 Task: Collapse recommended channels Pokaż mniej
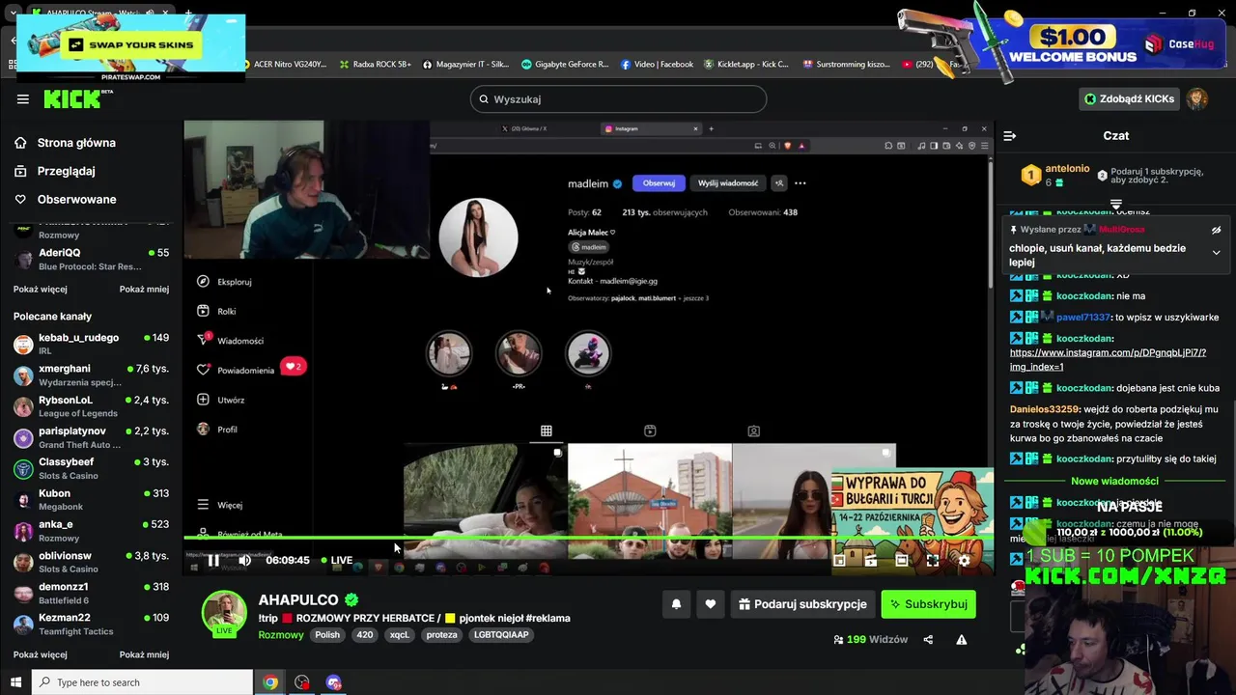(x=144, y=654)
